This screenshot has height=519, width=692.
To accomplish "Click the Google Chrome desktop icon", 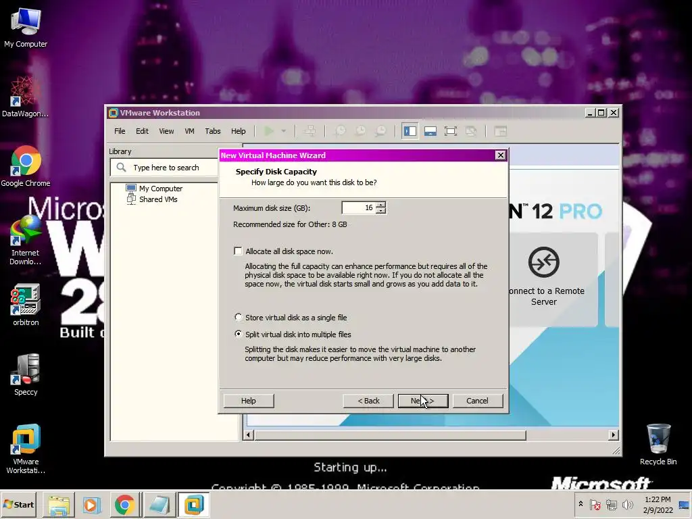I will pos(26,166).
